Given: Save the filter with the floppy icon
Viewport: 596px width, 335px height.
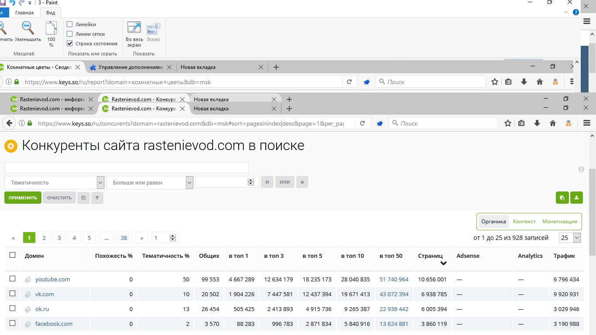Looking at the screenshot, I should (x=83, y=198).
